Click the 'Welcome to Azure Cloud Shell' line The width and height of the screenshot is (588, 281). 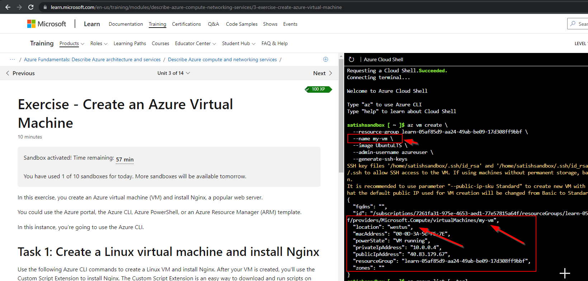(x=387, y=91)
